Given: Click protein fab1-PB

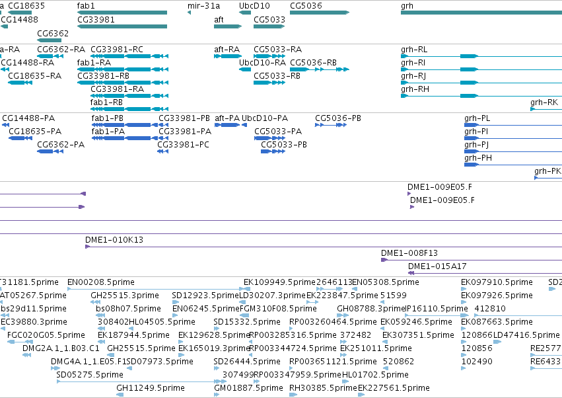Looking at the screenshot, I should coord(125,125).
